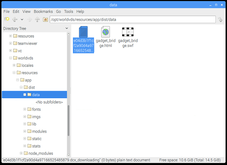Select the app folder icon
The image size is (227, 165).
[x=22, y=80]
